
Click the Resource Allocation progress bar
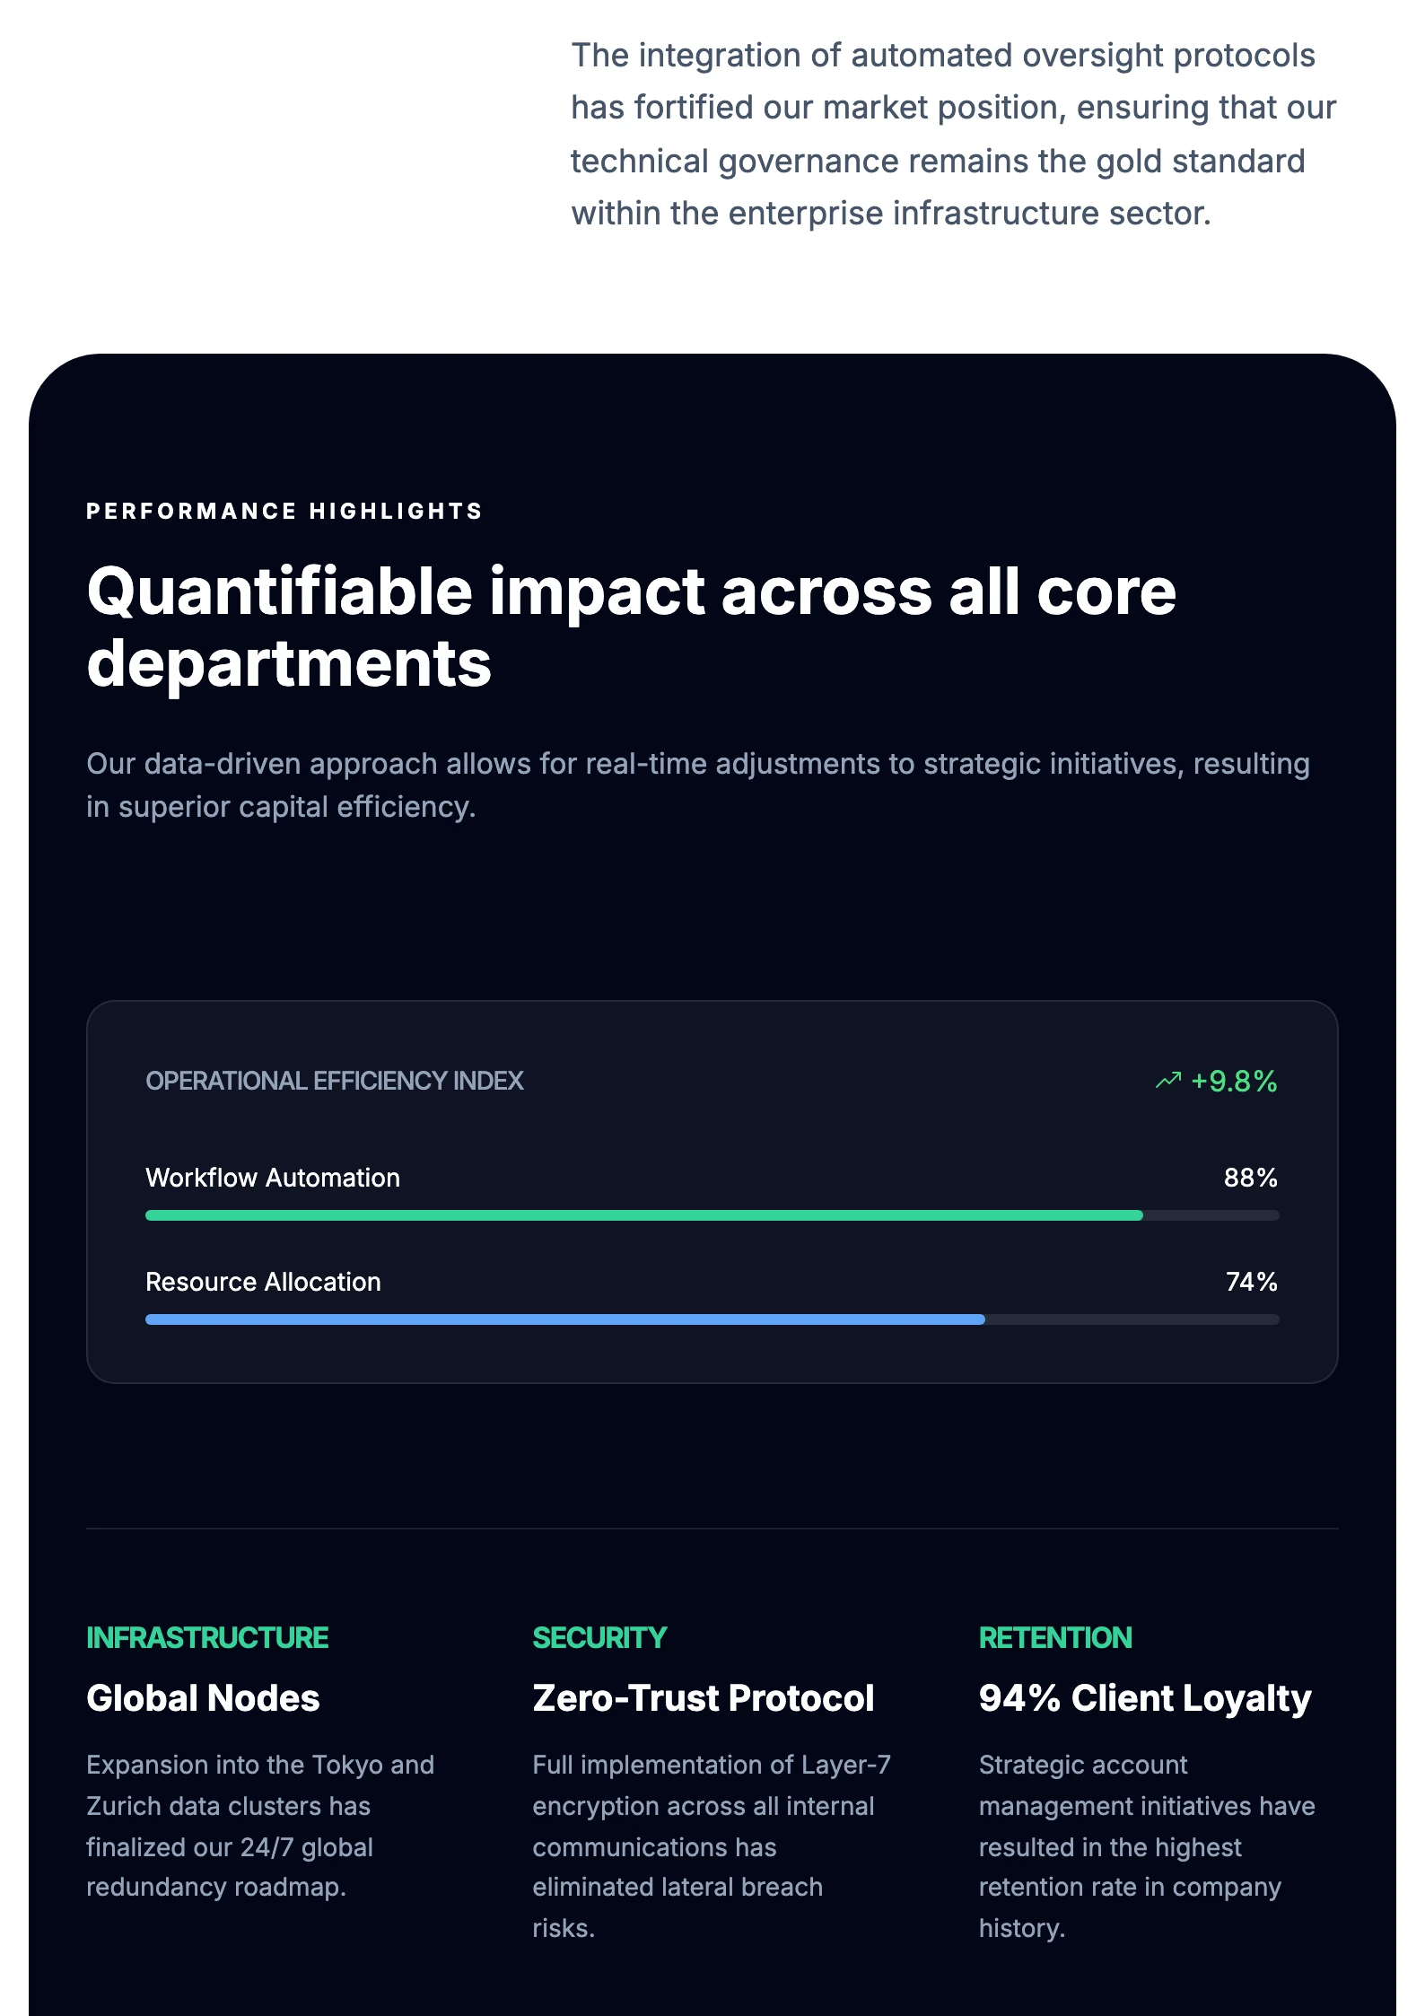pyautogui.click(x=712, y=1319)
